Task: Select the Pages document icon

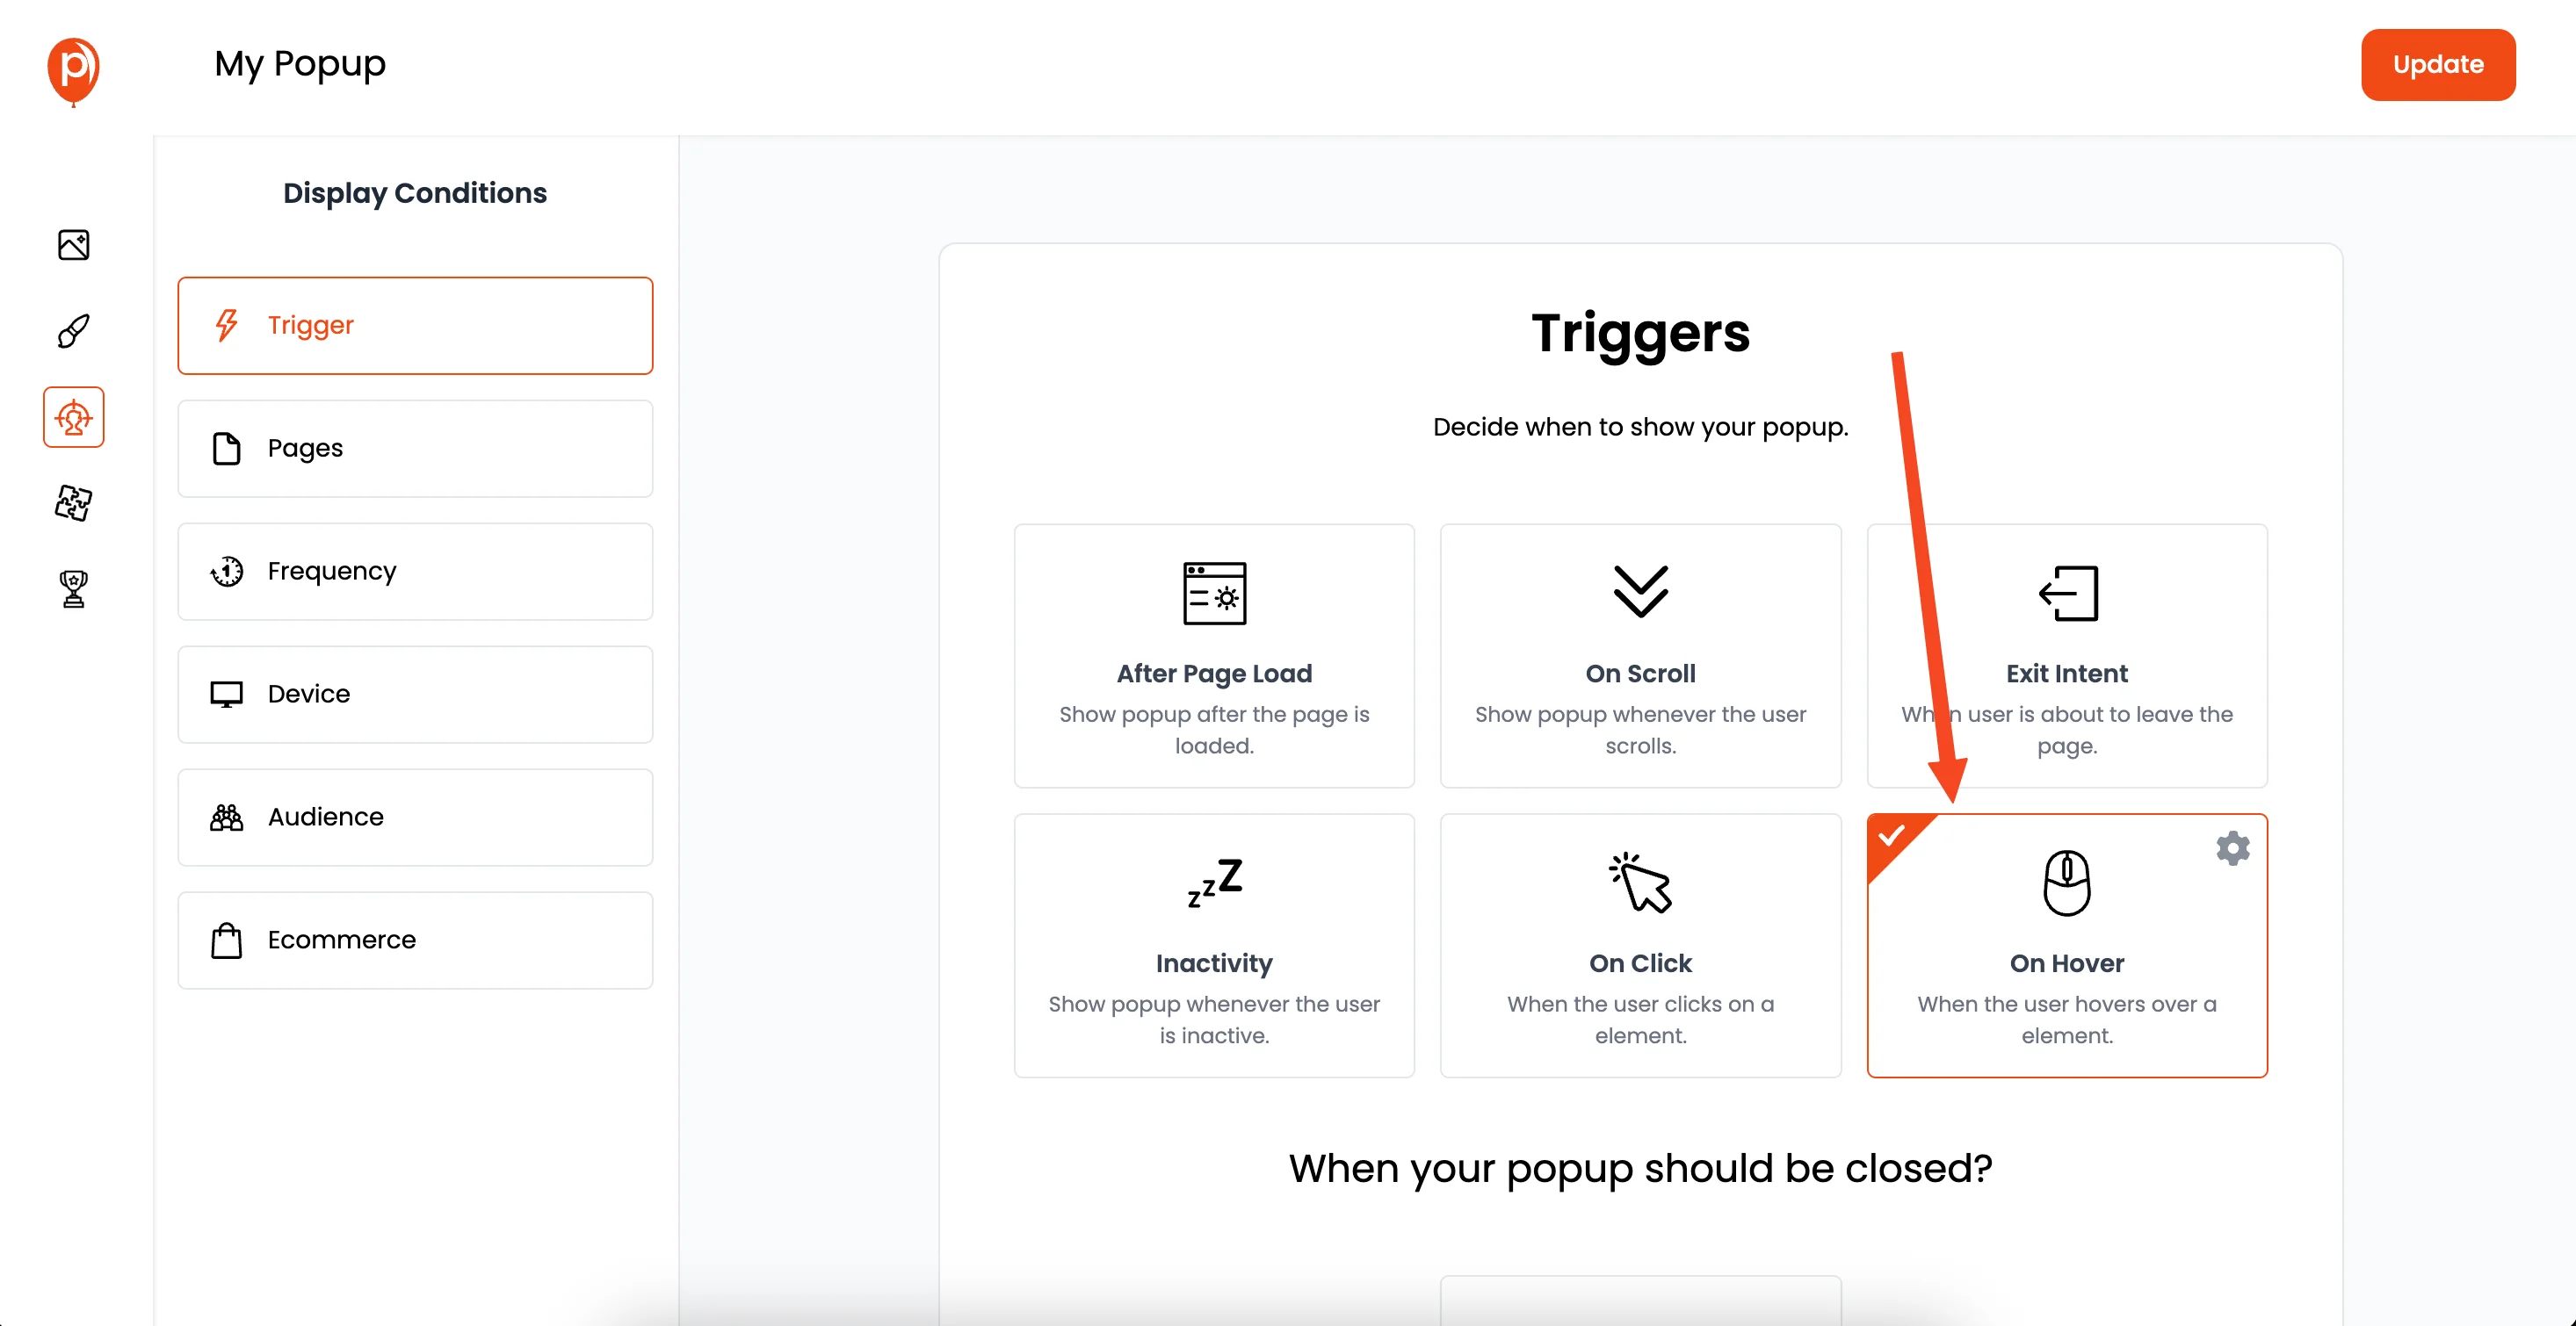Action: tap(225, 448)
